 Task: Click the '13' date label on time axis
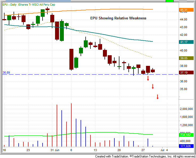tap(95, 150)
